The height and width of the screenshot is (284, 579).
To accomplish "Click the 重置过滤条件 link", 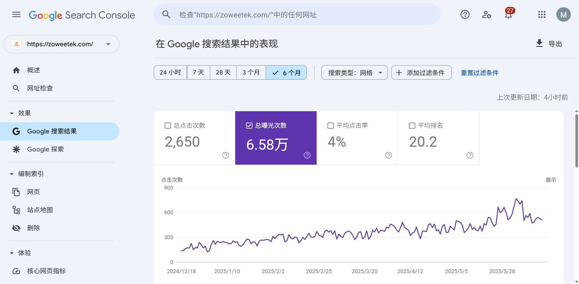I will pyautogui.click(x=479, y=73).
